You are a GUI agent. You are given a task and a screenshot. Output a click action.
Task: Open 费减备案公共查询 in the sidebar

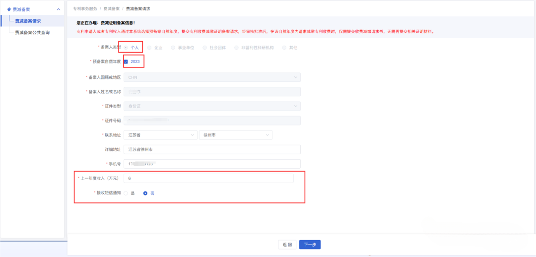click(x=32, y=33)
